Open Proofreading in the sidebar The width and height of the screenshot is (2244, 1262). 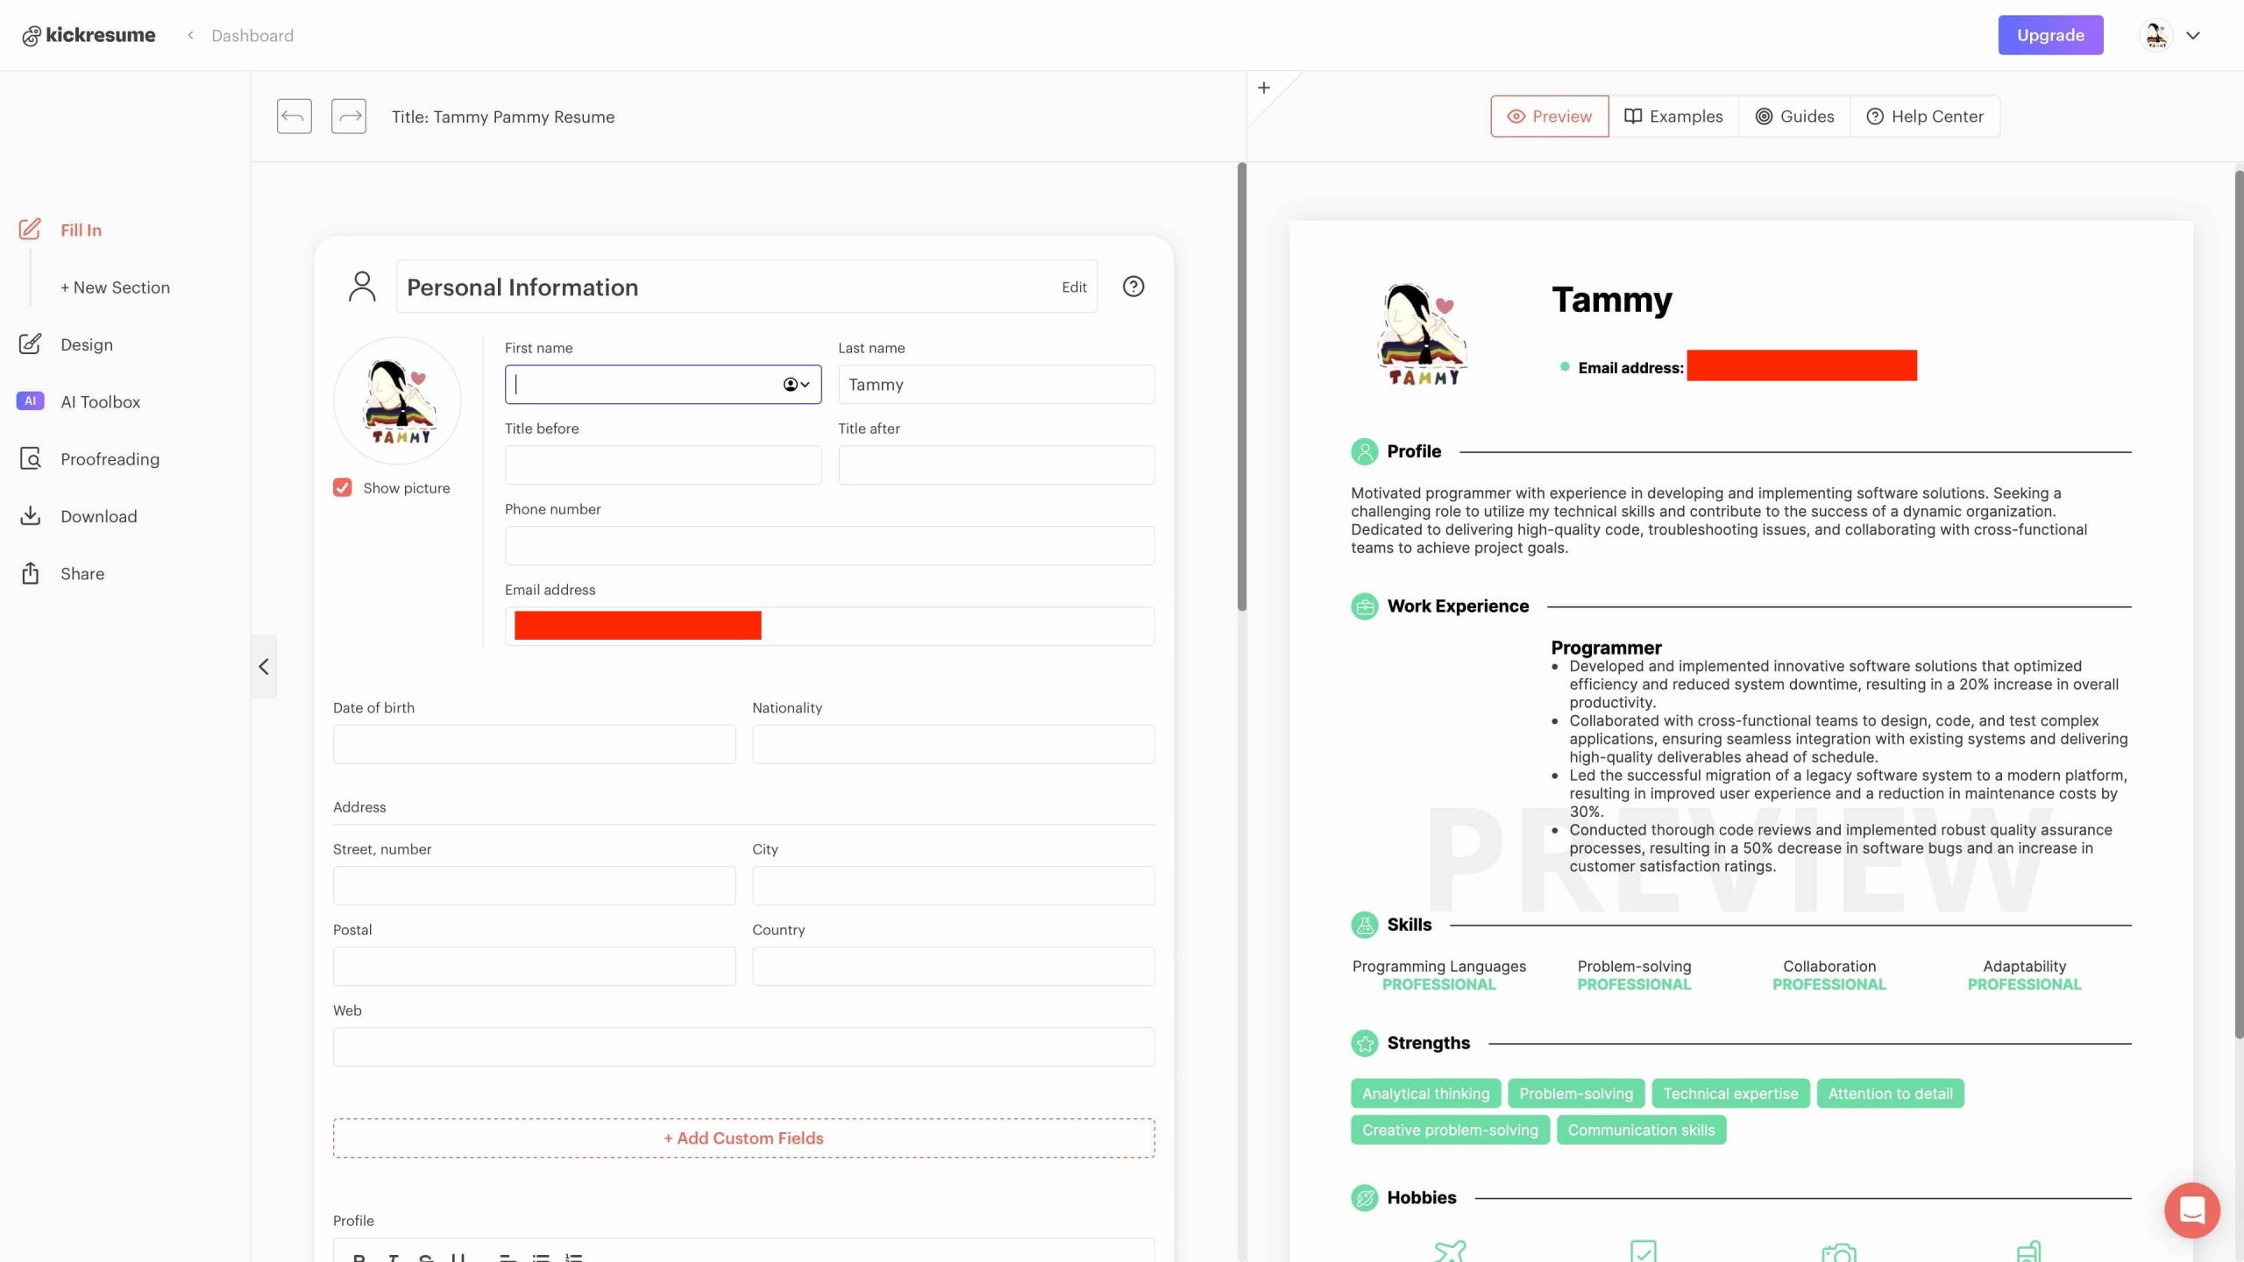click(x=110, y=459)
